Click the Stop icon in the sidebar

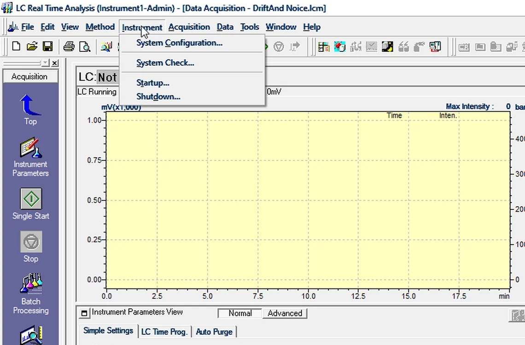coord(31,247)
